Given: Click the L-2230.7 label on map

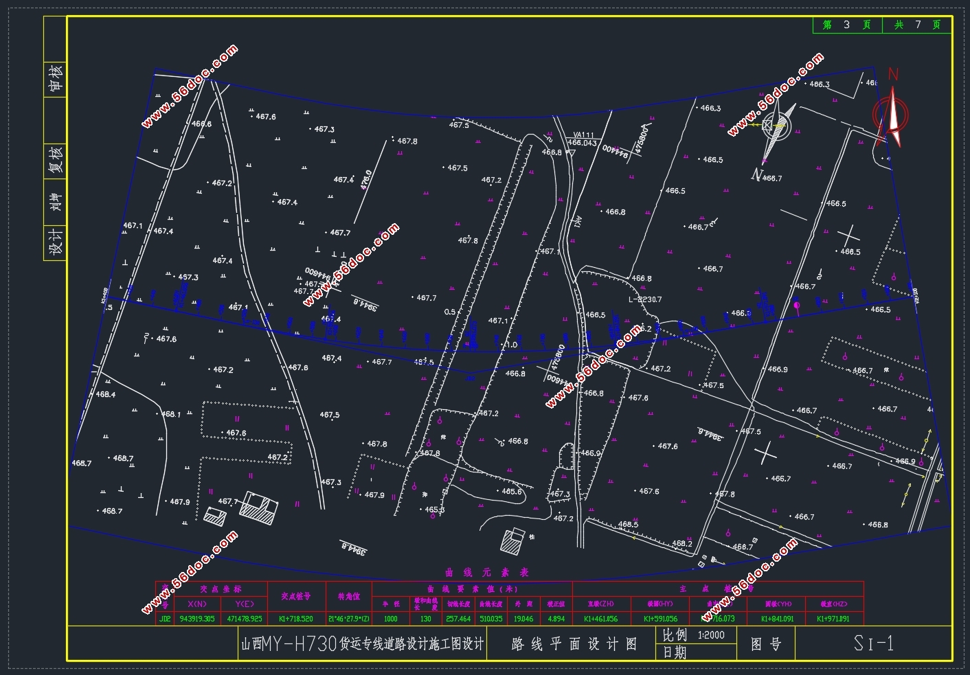Looking at the screenshot, I should tap(644, 299).
